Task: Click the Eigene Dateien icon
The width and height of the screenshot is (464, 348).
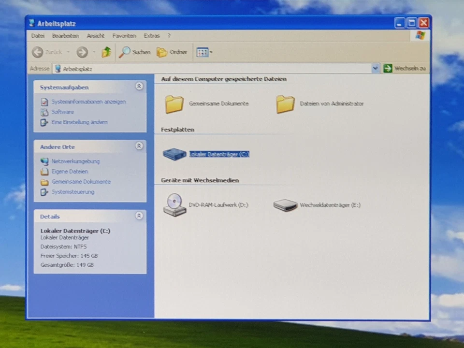Action: 44,172
